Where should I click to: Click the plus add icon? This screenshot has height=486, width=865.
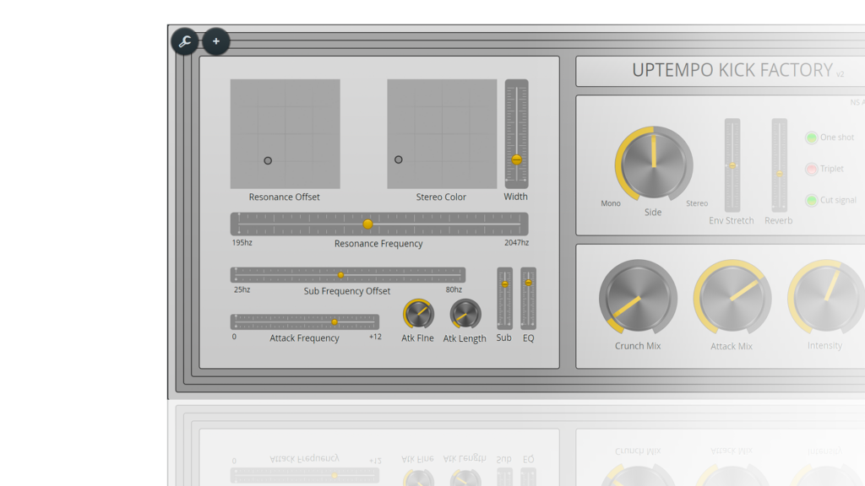[216, 41]
